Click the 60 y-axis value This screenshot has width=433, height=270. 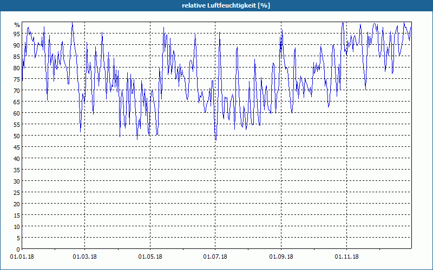click(x=17, y=113)
